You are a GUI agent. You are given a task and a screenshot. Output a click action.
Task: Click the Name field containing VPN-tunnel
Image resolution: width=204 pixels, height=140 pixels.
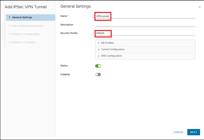(x=145, y=16)
